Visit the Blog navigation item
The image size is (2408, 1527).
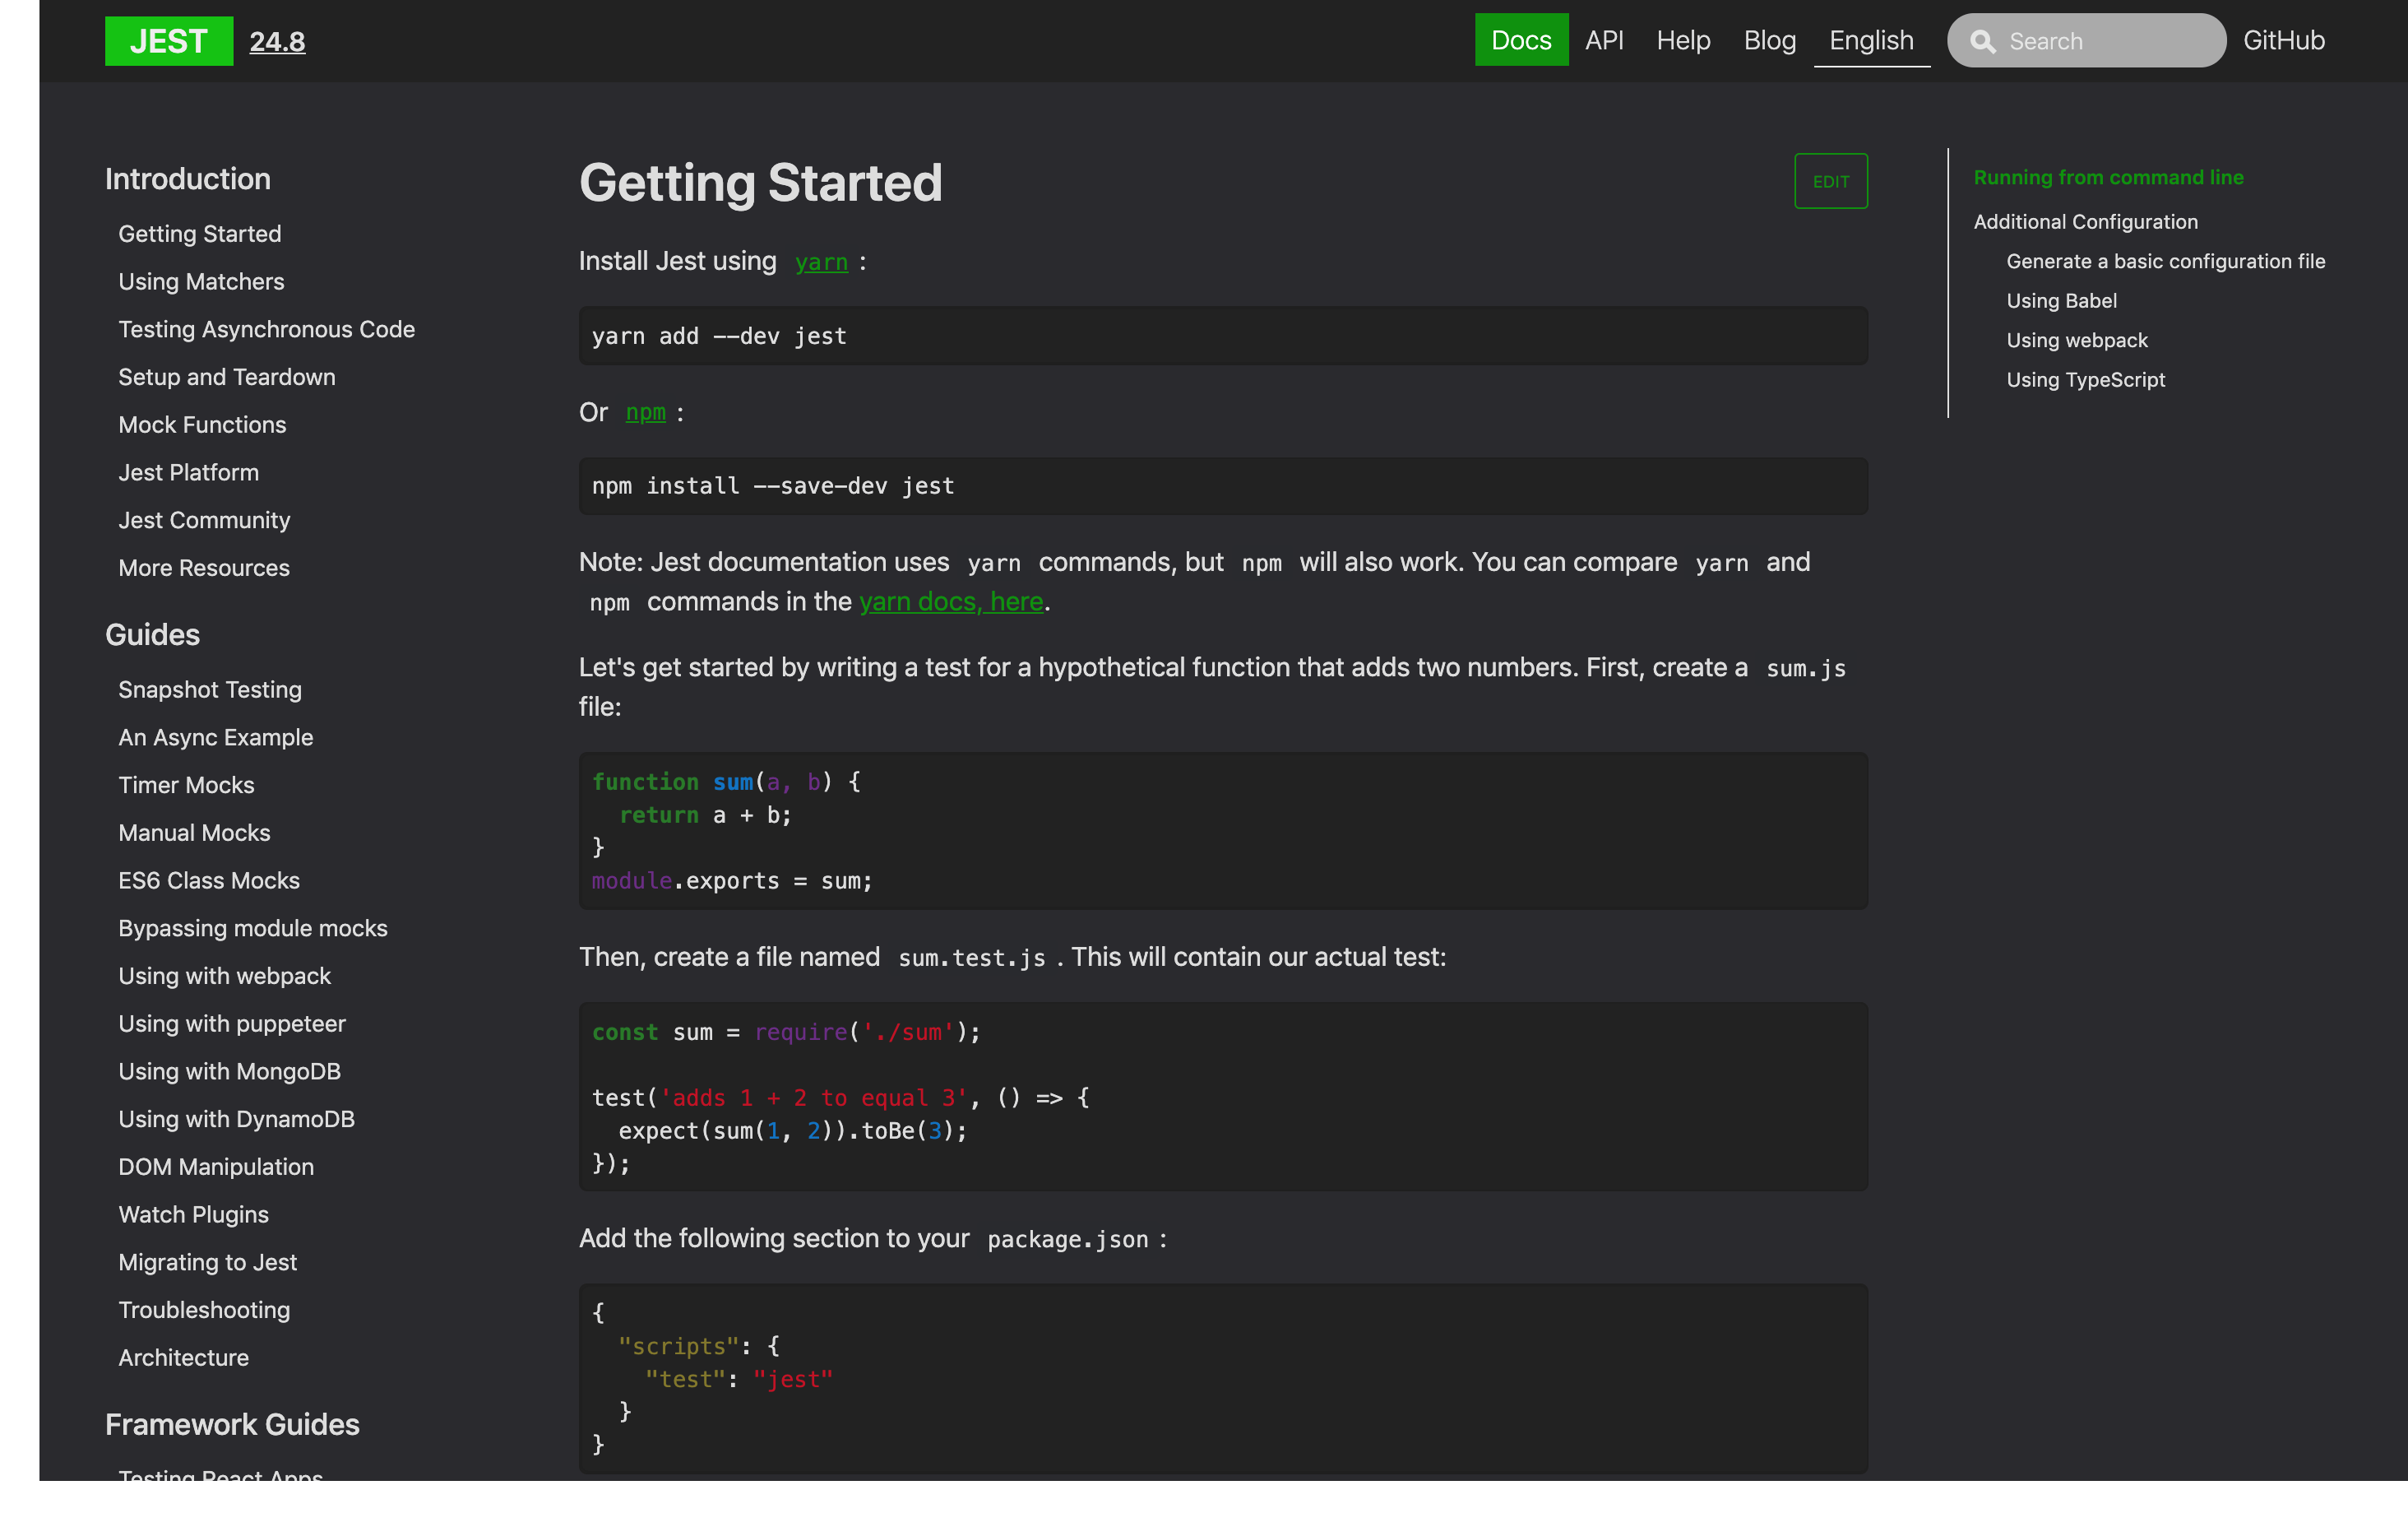click(x=1769, y=40)
